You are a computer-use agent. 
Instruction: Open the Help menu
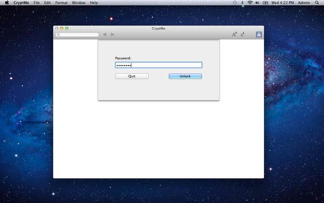pyautogui.click(x=94, y=3)
